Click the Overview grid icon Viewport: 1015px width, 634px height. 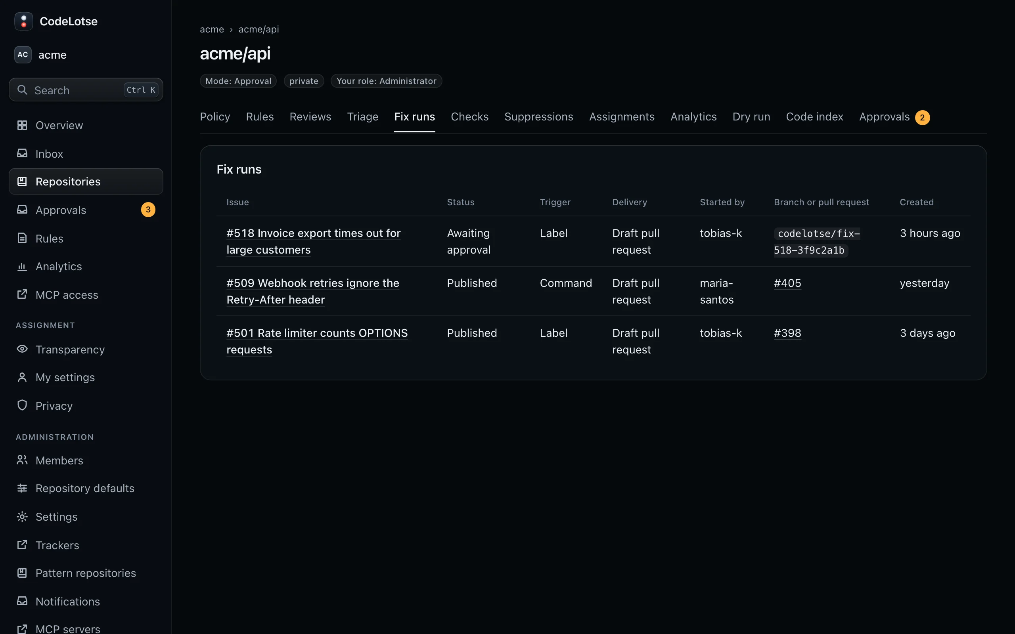pyautogui.click(x=22, y=125)
